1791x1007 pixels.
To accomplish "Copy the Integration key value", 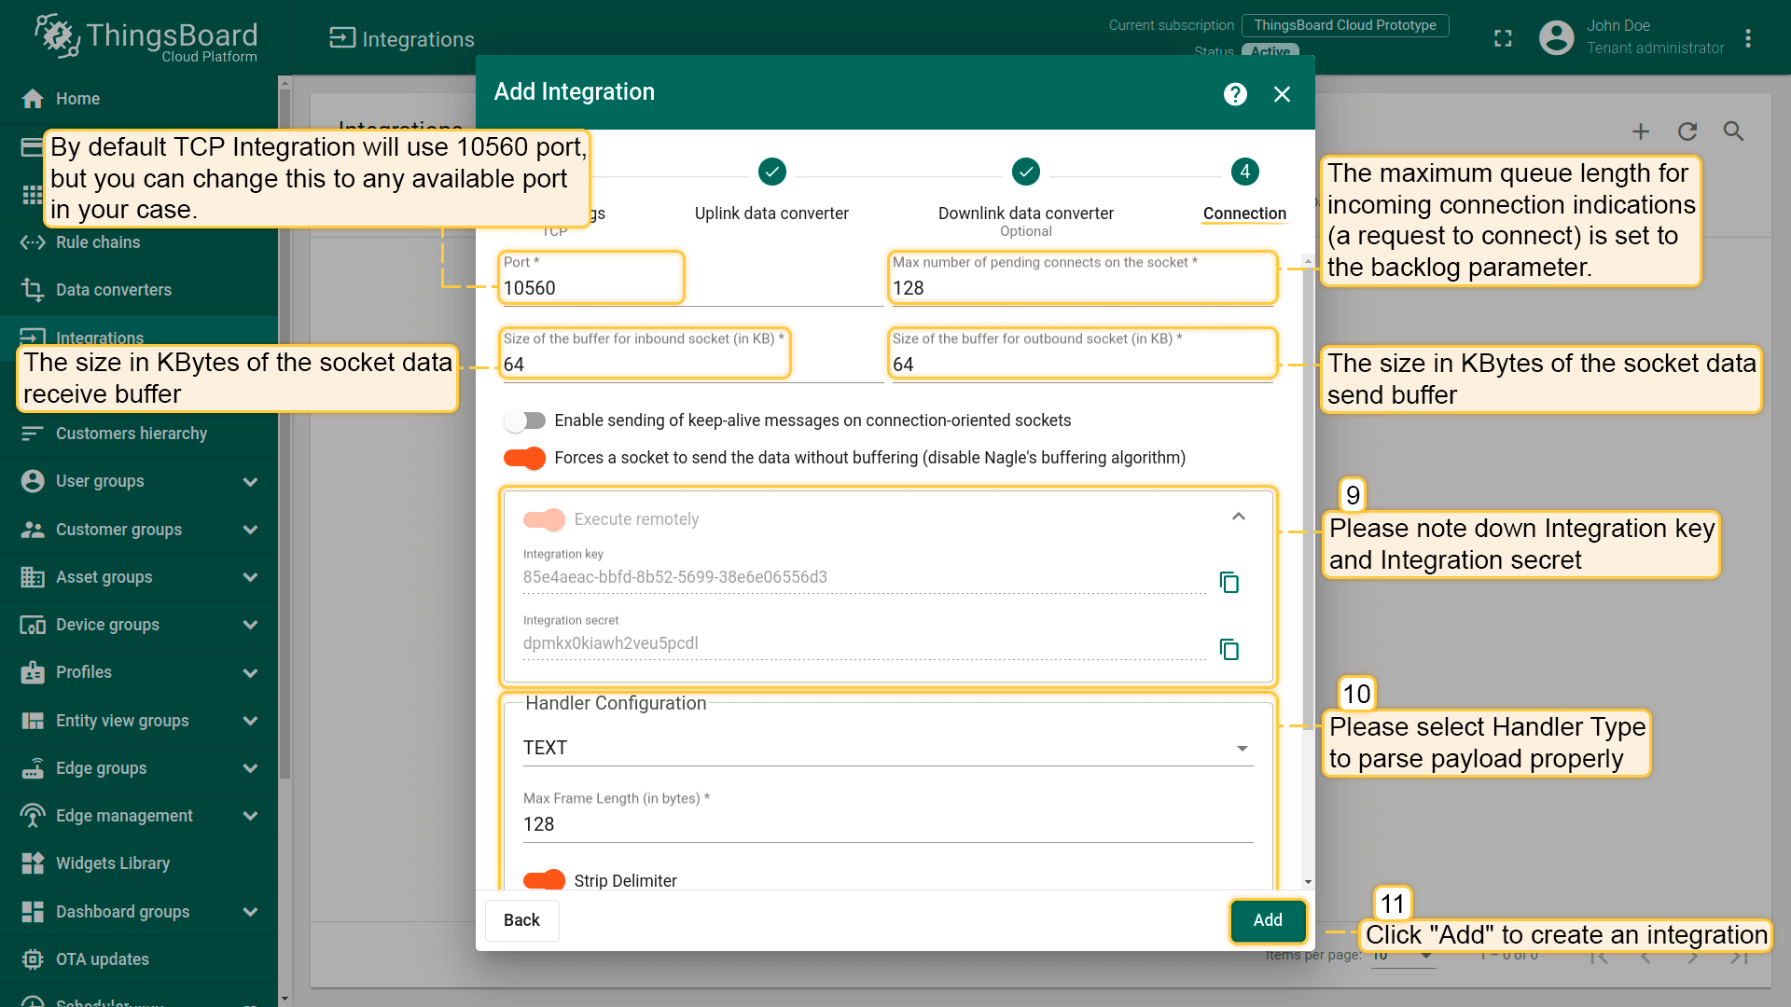I will pos(1229,583).
